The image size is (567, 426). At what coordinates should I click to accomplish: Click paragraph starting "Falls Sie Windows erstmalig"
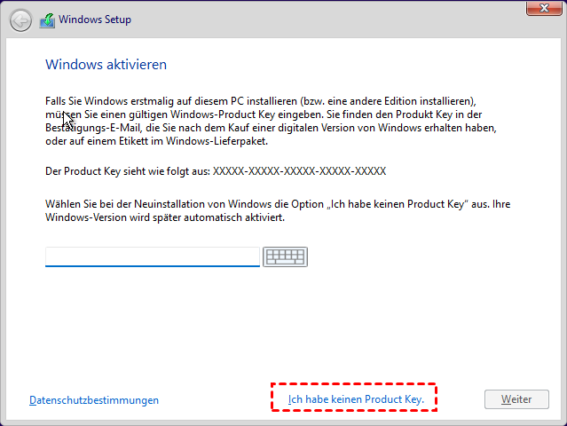coord(271,121)
